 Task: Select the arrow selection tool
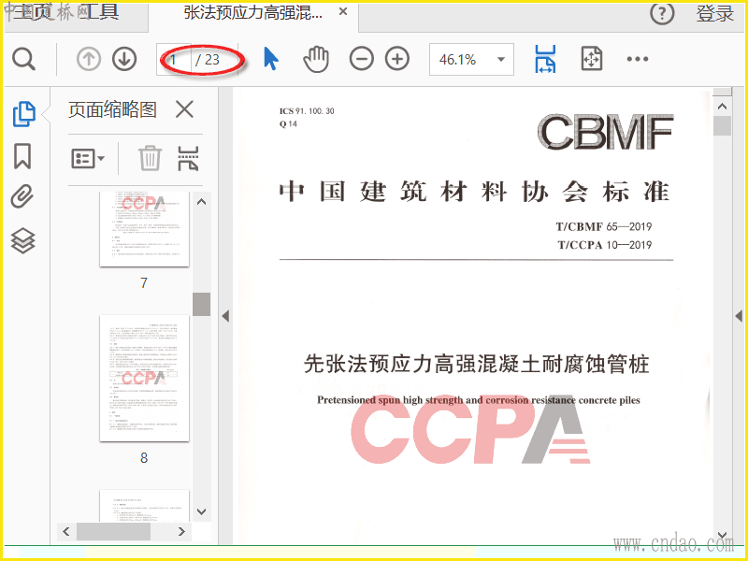click(x=271, y=60)
